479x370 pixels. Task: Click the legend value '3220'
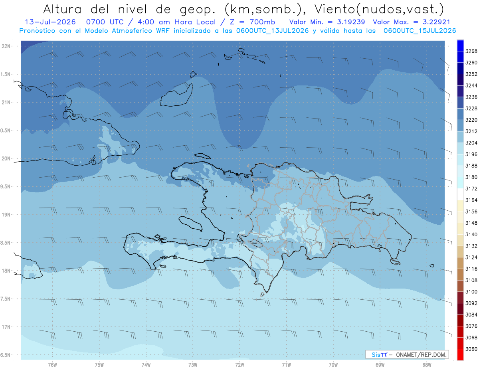click(471, 120)
